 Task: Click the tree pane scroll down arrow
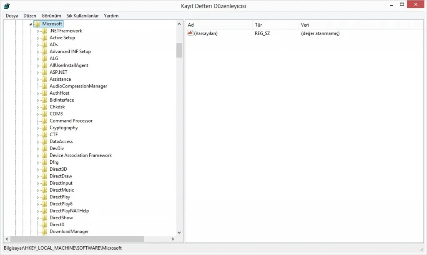click(179, 232)
